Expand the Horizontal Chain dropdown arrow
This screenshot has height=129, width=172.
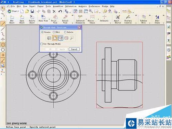(98, 19)
